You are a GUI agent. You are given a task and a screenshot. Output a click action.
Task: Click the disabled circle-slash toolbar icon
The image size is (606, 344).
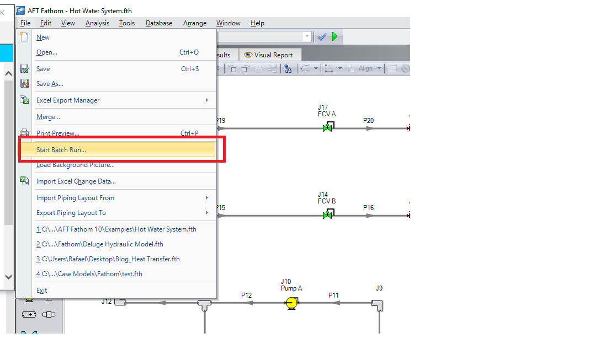coord(406,69)
